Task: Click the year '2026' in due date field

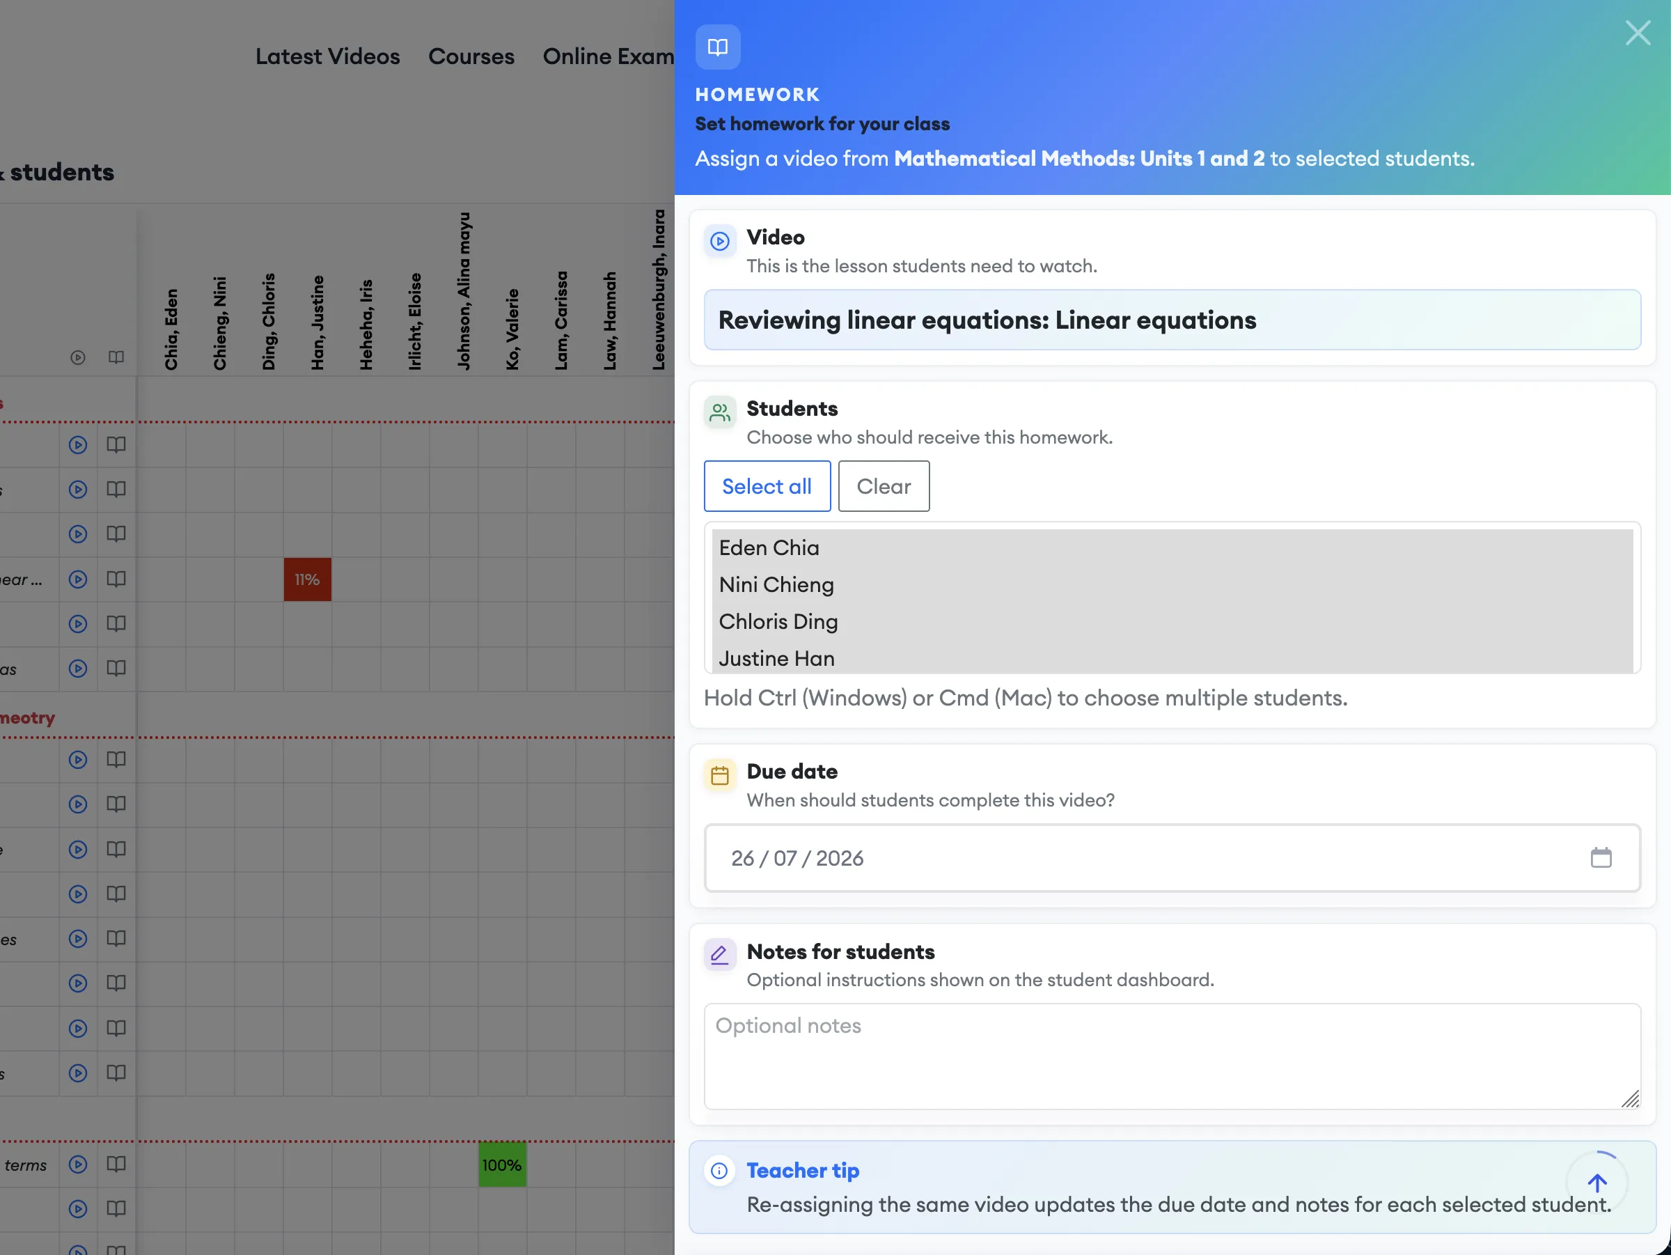Action: [839, 858]
